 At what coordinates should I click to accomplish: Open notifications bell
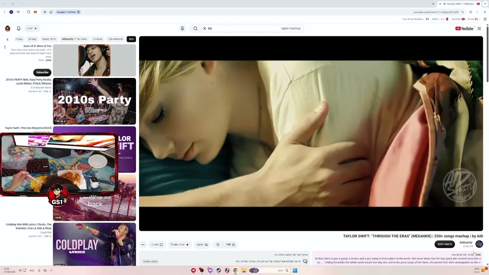point(18,28)
